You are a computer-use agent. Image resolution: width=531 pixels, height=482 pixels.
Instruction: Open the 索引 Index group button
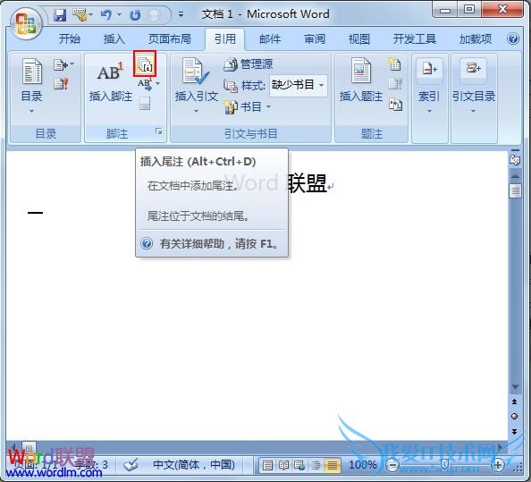coord(429,86)
